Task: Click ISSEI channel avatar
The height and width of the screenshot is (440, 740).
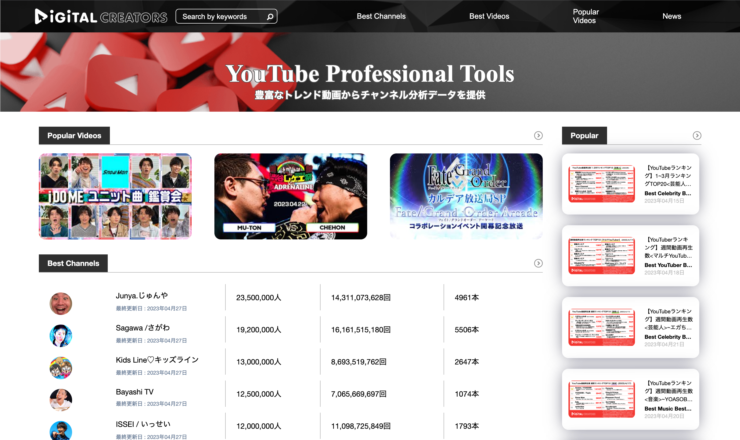Action: pos(61,431)
